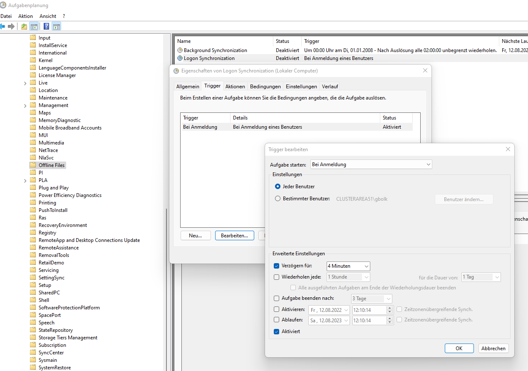Viewport: 528px width, 371px height.
Task: Click the folder icon next to SyncCenter
Action: coord(33,353)
